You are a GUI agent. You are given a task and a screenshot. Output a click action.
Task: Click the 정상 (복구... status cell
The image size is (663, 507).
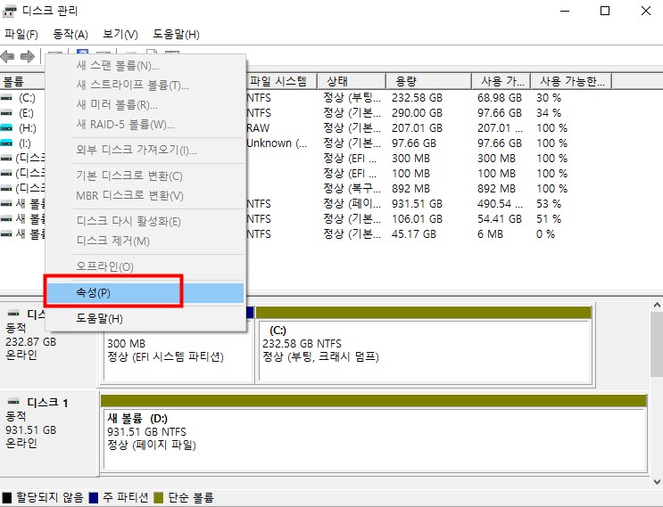[352, 188]
